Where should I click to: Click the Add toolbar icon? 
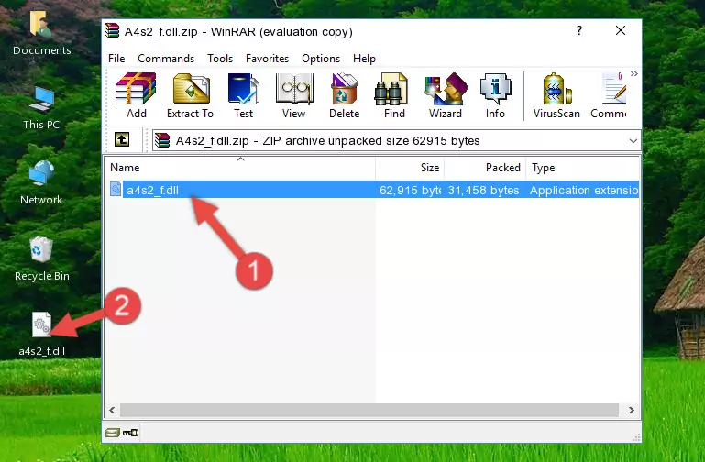pos(136,95)
